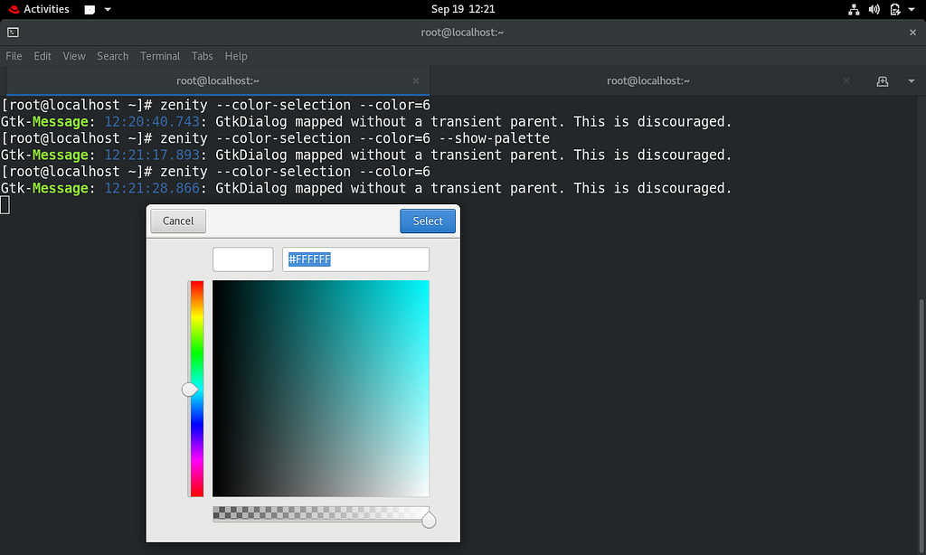Click the timestamp 12:20:40.743
The width and height of the screenshot is (926, 555).
point(152,122)
